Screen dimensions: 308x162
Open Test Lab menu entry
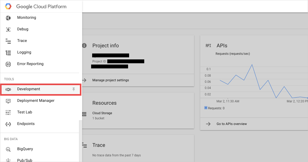click(x=25, y=112)
